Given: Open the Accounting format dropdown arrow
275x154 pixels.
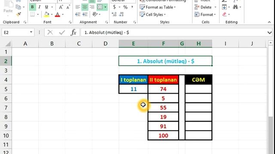Looking at the screenshot, I should (119, 7).
